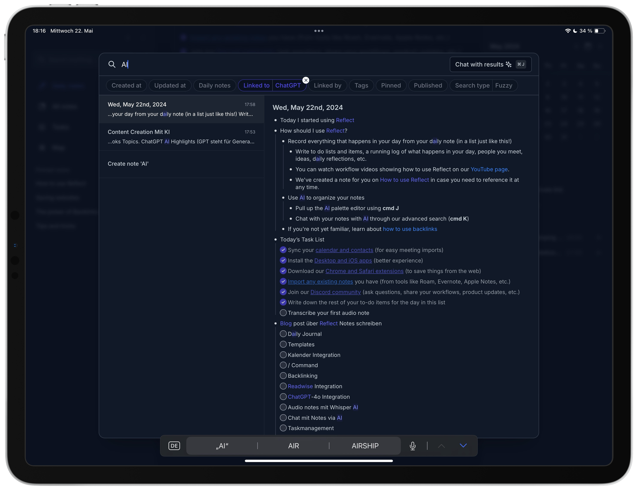Check the Readwise Integration task

(283, 386)
